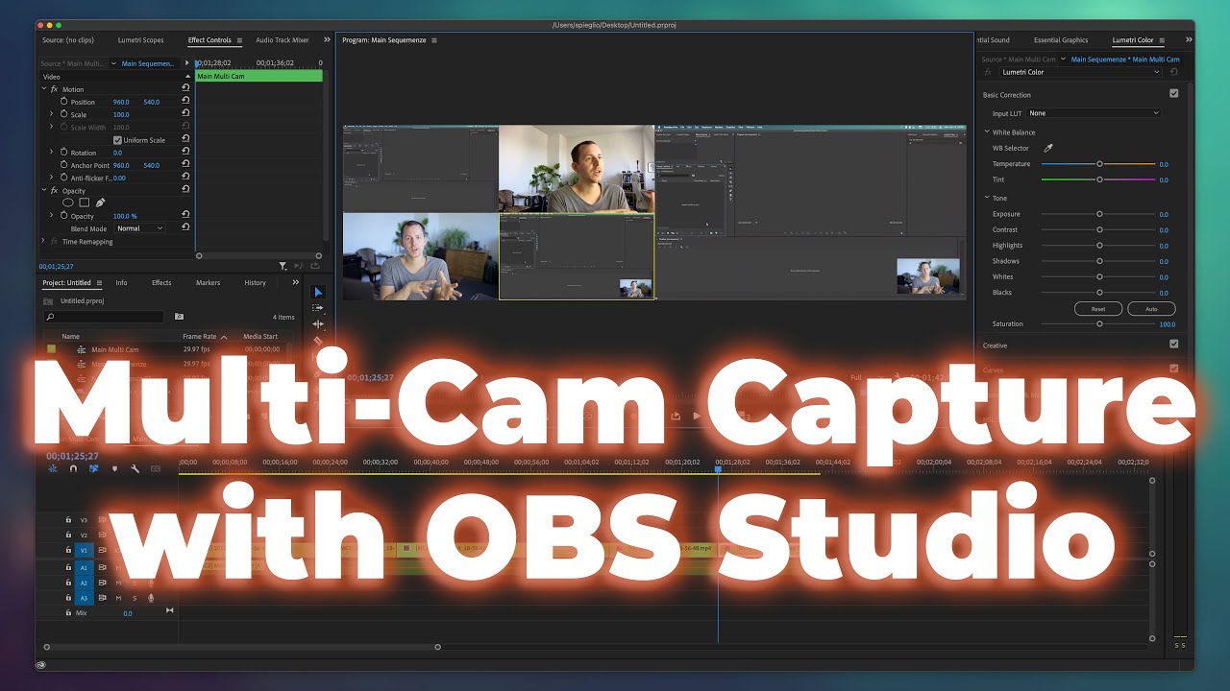Toggle animation stopwatch for Position
The image size is (1230, 691).
pos(64,102)
